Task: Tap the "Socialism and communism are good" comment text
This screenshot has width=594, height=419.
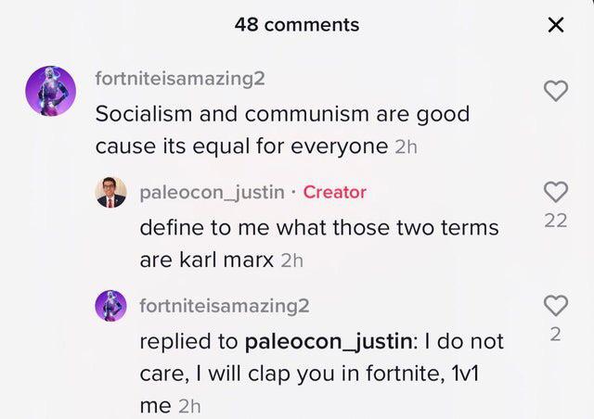Action: coord(282,115)
